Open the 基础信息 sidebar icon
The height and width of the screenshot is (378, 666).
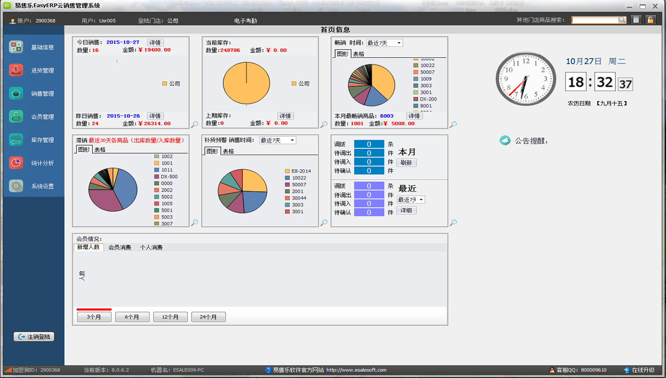[16, 47]
